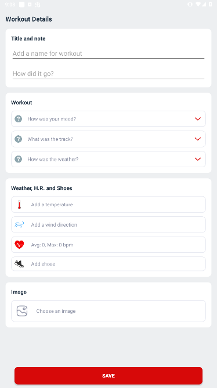
Task: Tap question mark icon beside weather
Action: 18,159
